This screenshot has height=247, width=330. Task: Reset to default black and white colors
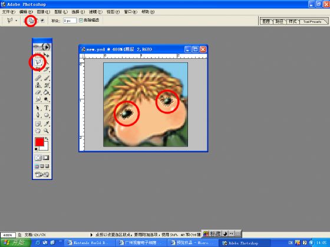pos(36,149)
